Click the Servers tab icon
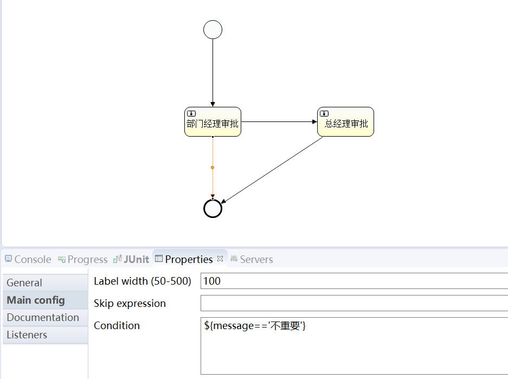The image size is (508, 379). click(x=234, y=259)
